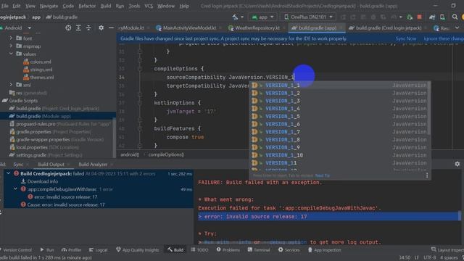
Task: Open the Refactor menu
Action: (x=87, y=6)
